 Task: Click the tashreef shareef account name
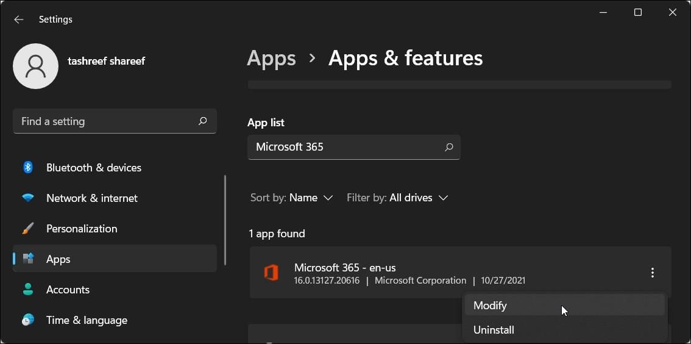106,61
